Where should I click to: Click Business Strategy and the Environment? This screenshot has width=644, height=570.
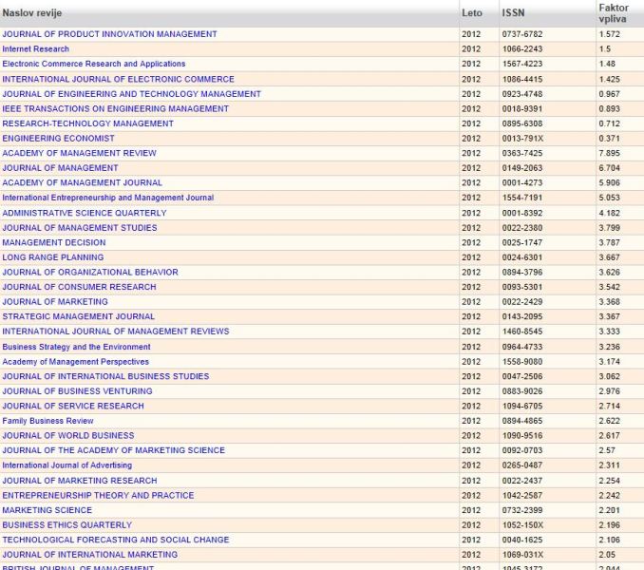pyautogui.click(x=76, y=347)
